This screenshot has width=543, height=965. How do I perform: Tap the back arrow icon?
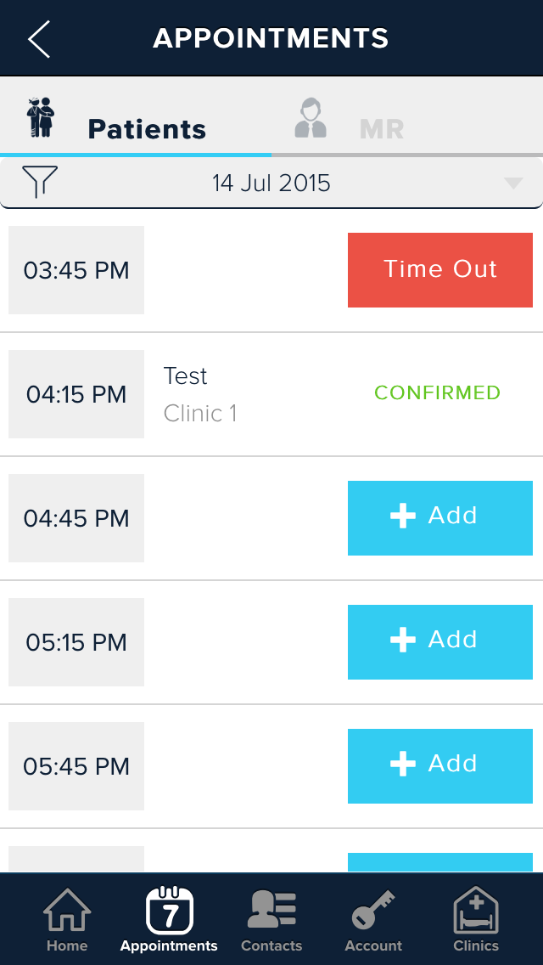39,39
